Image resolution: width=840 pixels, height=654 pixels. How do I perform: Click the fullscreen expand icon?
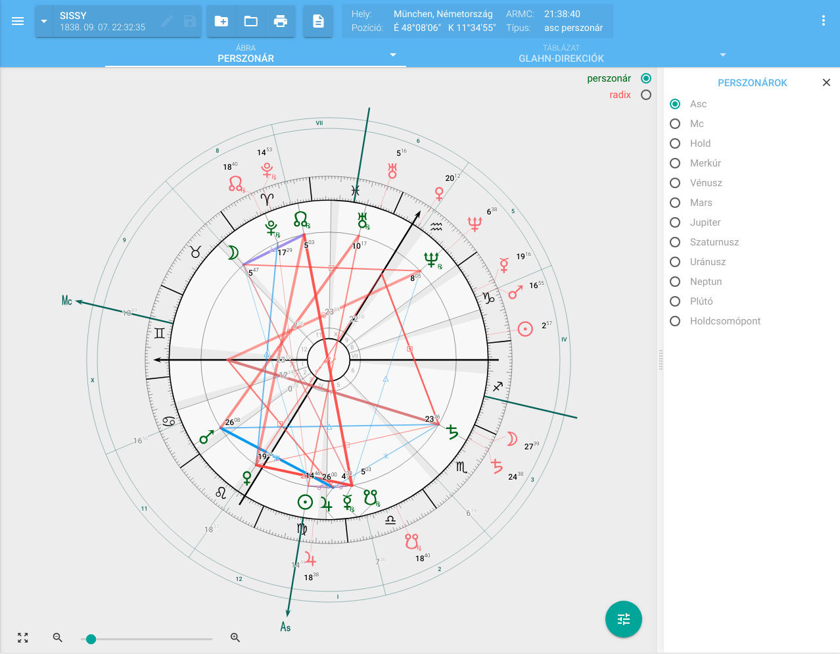[x=23, y=638]
